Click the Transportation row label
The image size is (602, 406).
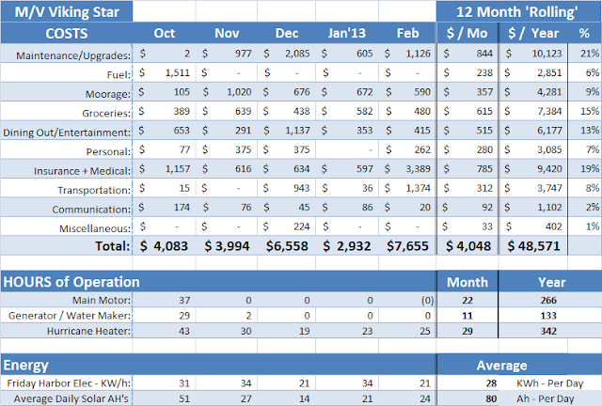tap(94, 190)
